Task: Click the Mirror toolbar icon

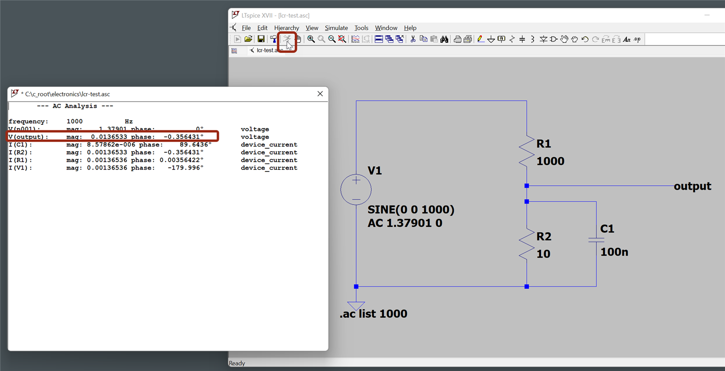Action: pos(616,39)
